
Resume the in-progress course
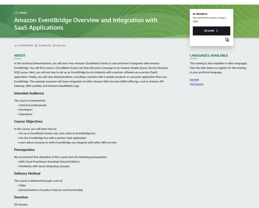[x=211, y=31]
